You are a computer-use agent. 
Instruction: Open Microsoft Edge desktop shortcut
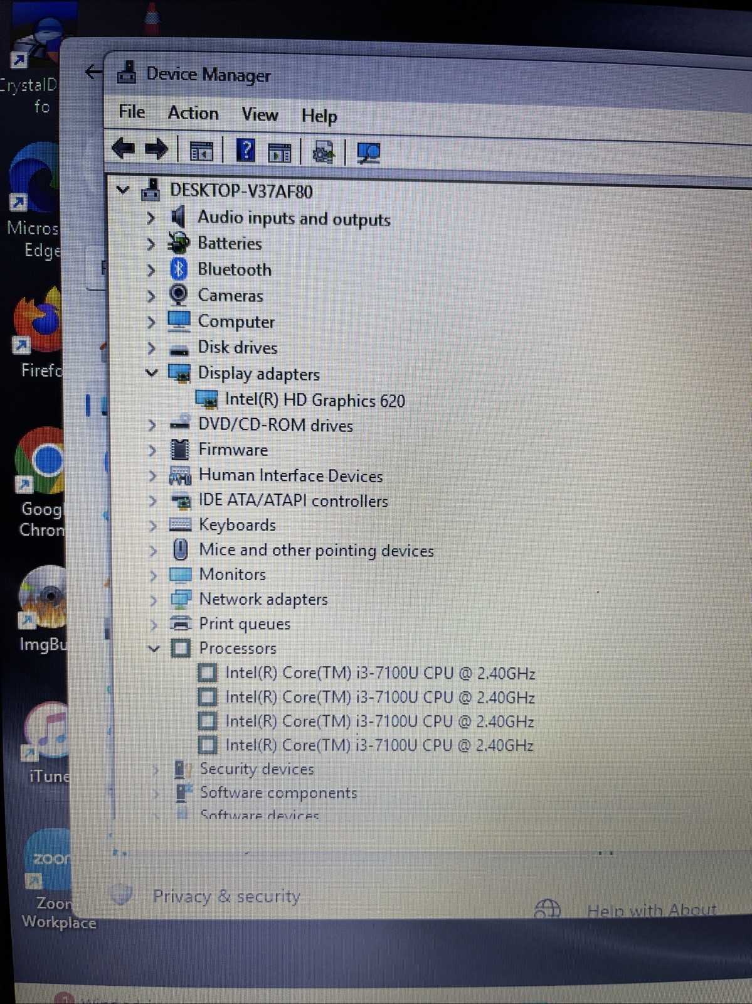coord(35,201)
